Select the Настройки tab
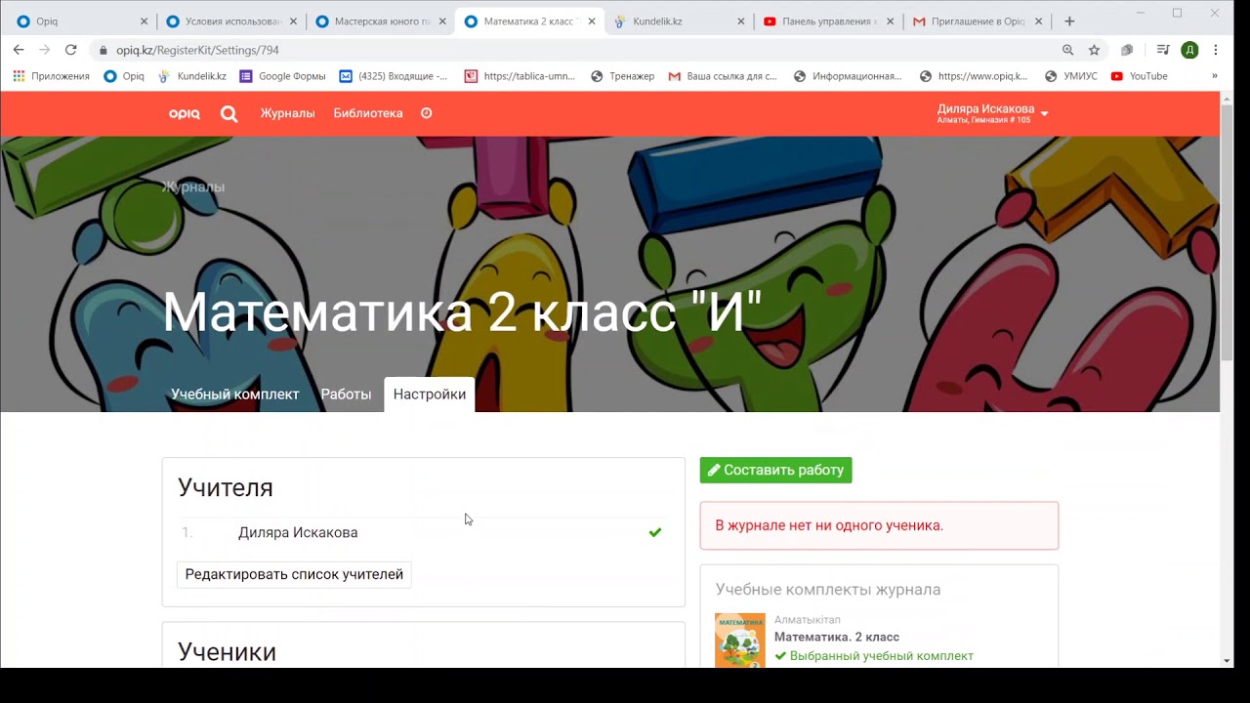 (x=430, y=394)
